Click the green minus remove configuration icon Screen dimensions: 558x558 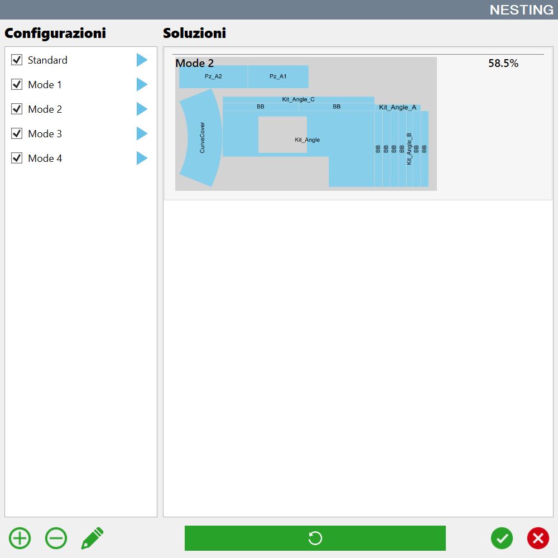click(x=56, y=538)
